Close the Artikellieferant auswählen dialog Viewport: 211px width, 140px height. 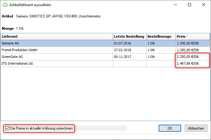click(204, 5)
